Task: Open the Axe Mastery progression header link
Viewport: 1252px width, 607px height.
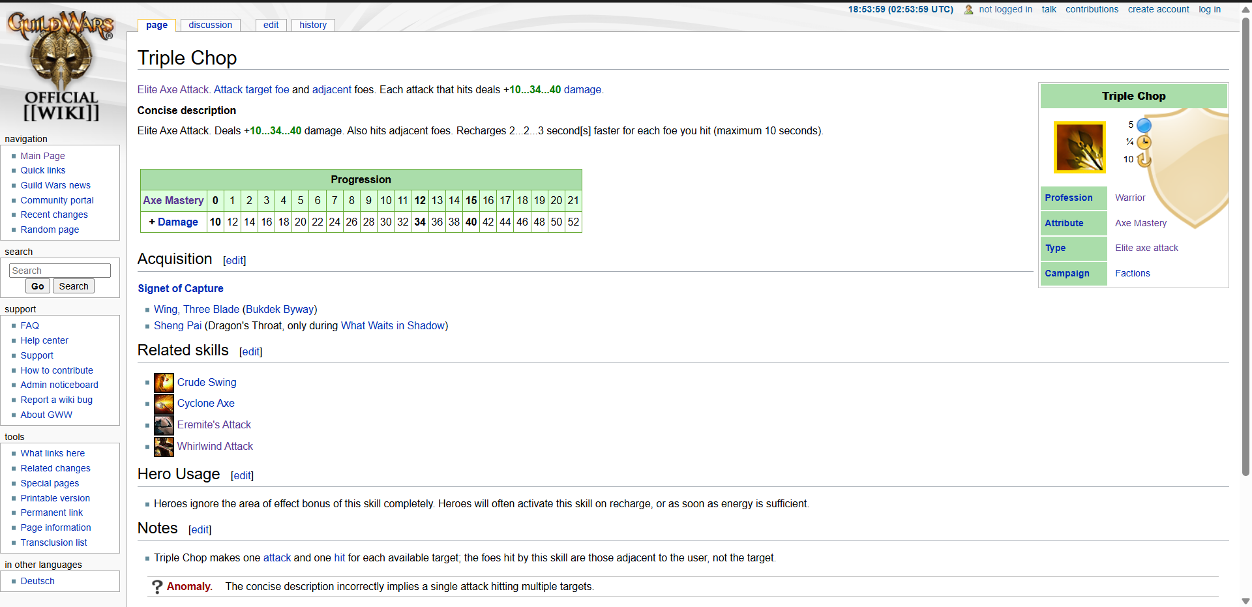Action: (173, 200)
